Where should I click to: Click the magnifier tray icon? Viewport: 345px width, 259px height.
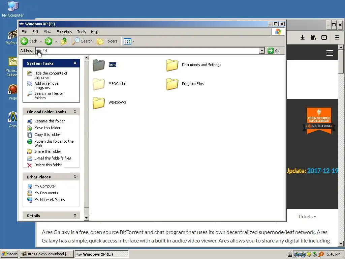321,254
